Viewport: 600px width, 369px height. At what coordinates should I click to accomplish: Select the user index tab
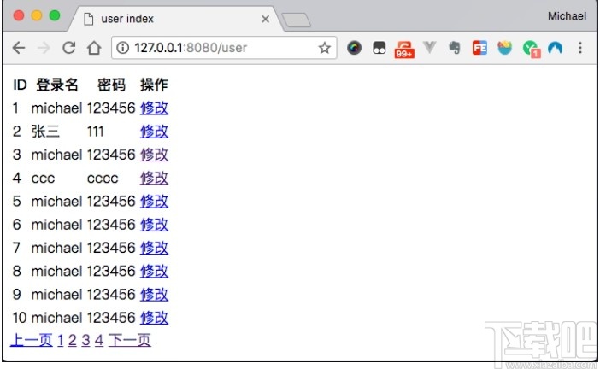(x=176, y=19)
